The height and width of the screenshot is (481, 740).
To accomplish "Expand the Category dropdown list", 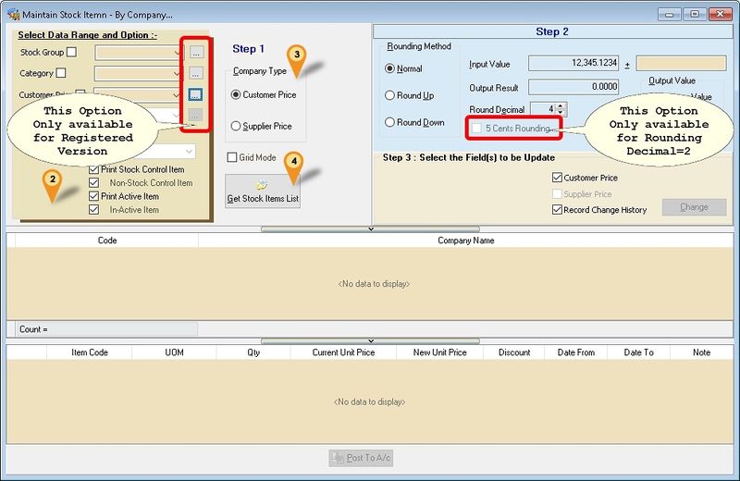I will pyautogui.click(x=178, y=73).
